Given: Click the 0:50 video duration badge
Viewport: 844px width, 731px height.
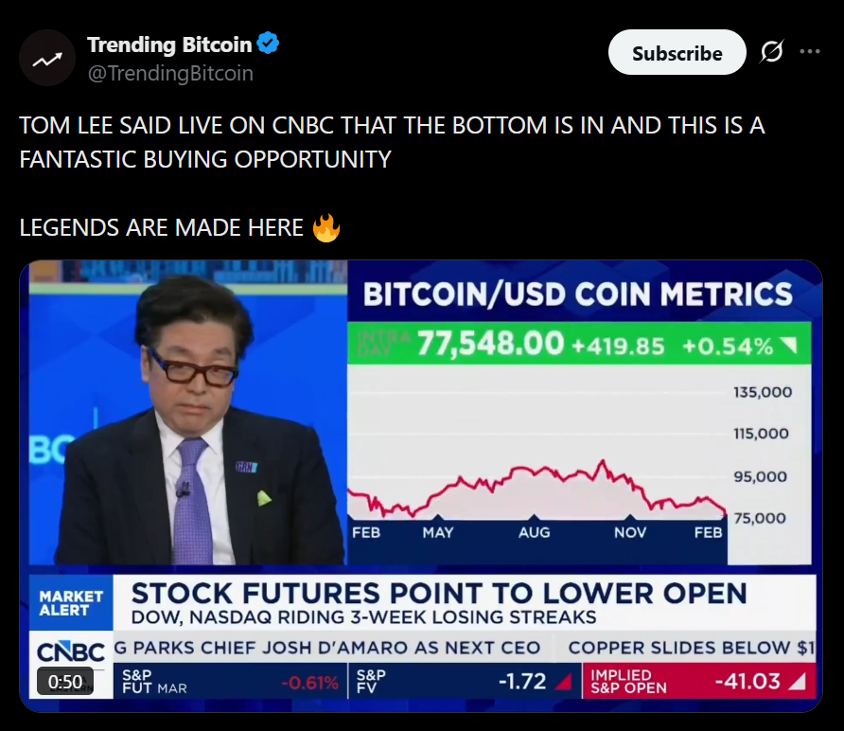Looking at the screenshot, I should pyautogui.click(x=65, y=681).
